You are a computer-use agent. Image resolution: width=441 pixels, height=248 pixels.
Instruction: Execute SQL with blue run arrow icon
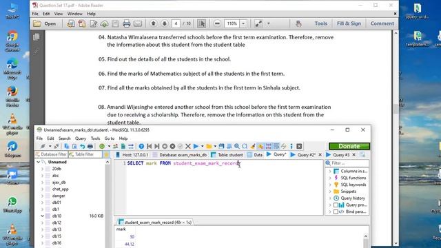[196, 146]
